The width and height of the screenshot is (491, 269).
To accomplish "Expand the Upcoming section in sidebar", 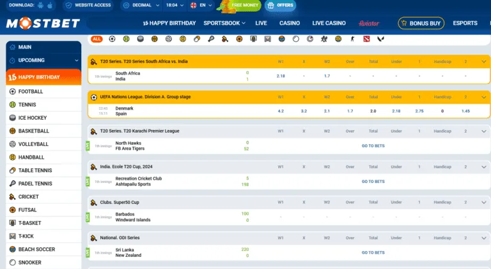I will tap(32, 61).
